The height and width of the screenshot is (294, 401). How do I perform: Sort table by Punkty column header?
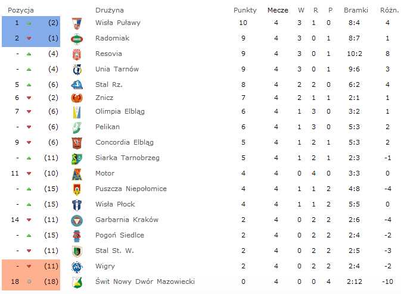point(245,10)
